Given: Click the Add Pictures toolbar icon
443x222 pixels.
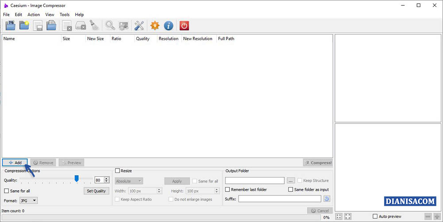Looking at the screenshot, I should tap(10, 26).
